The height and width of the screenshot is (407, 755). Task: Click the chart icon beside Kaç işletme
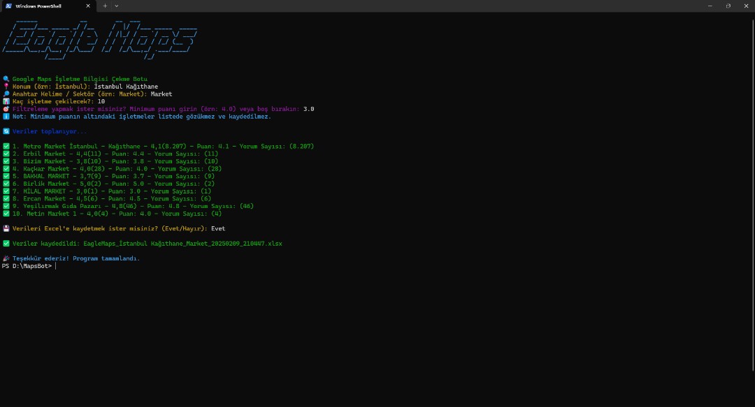pos(6,101)
